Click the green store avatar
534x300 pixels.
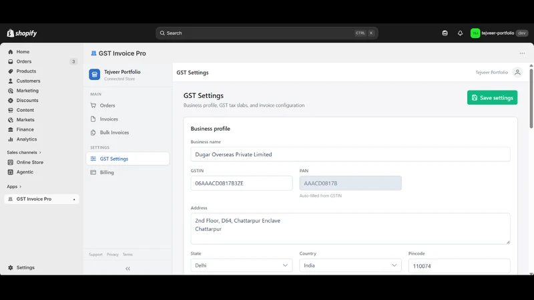475,33
